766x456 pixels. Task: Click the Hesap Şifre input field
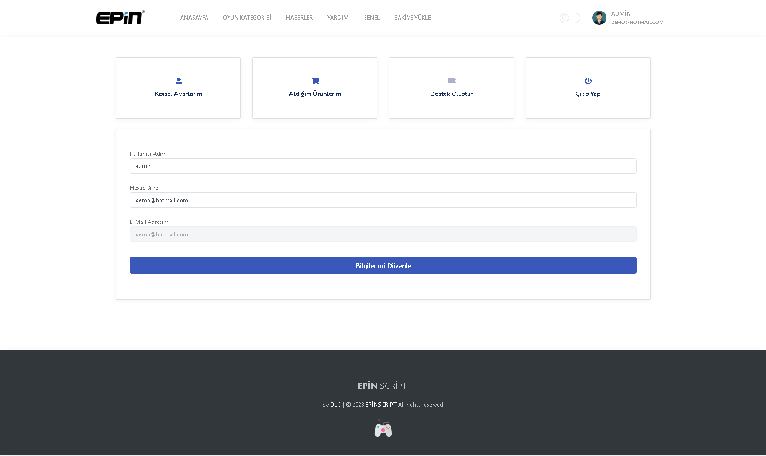[x=383, y=200]
